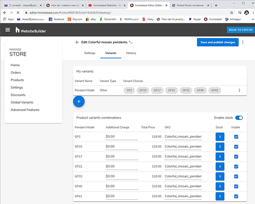Open the Facebook bookmark
The width and height of the screenshot is (255, 204).
[x=57, y=19]
